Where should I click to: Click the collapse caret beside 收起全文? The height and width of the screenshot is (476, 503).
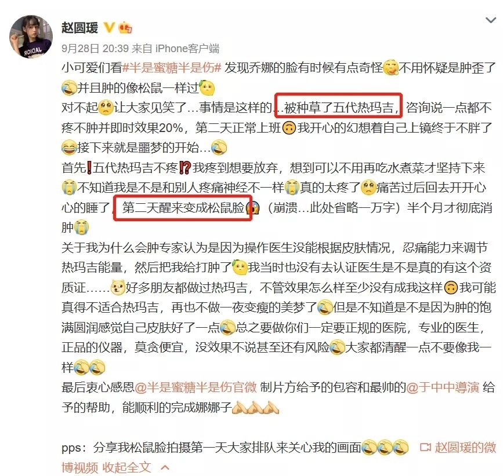(x=165, y=468)
